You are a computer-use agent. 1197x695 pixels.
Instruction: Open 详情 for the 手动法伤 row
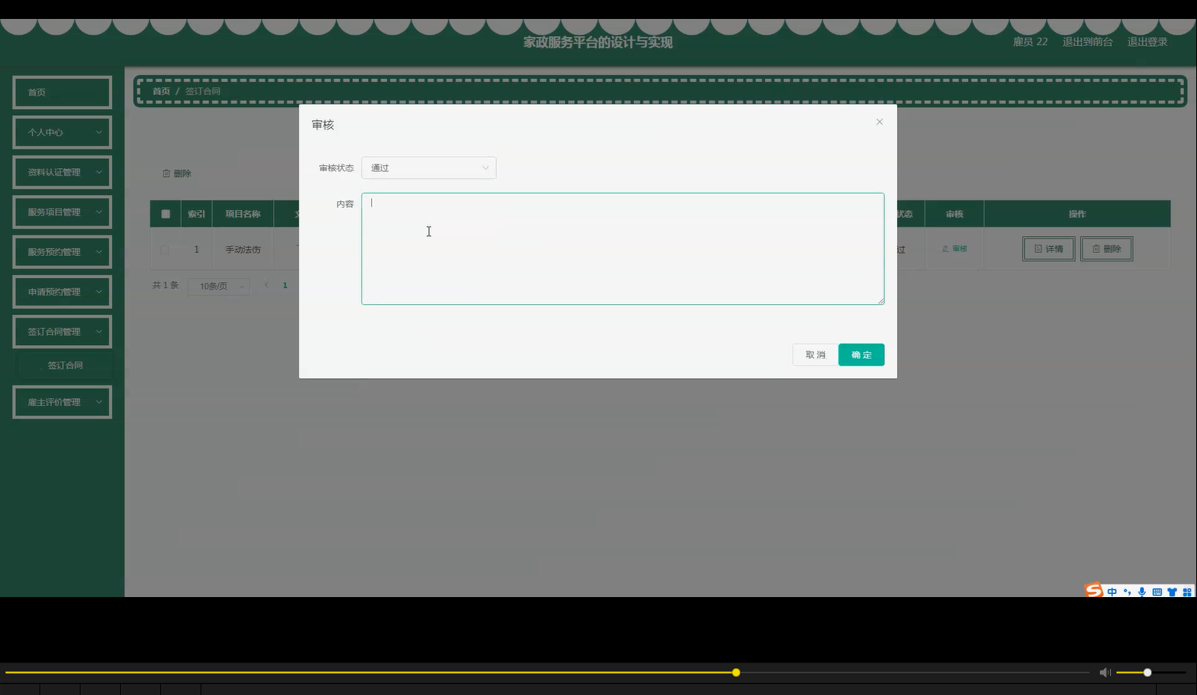pos(1049,249)
